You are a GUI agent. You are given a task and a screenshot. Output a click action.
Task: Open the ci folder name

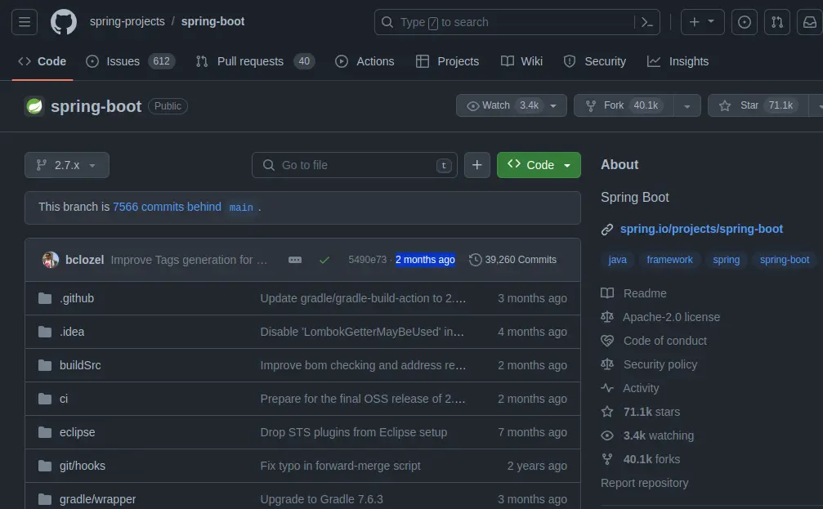click(x=64, y=399)
